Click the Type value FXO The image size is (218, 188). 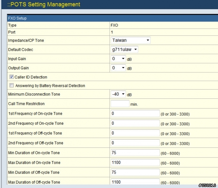tap(114, 25)
